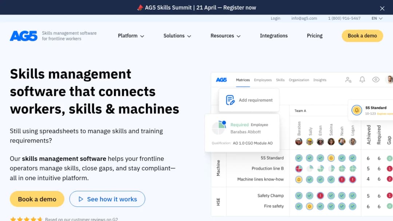Click Logan's checkmark for 5S Standard
Viewport: 393px width, 221px height.
[353, 158]
